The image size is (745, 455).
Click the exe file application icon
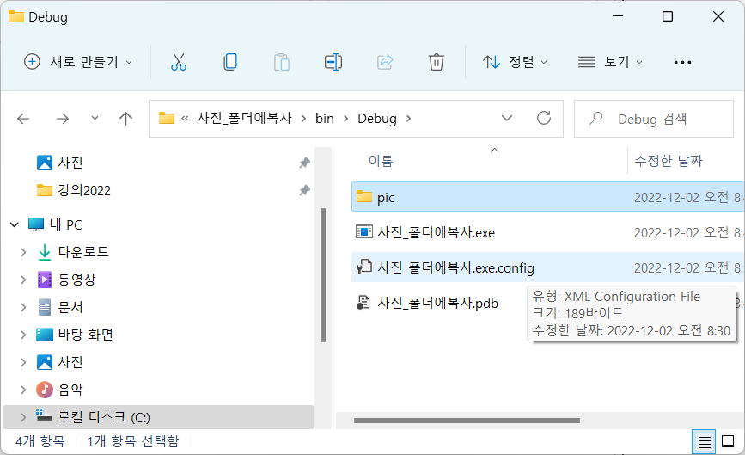[364, 232]
